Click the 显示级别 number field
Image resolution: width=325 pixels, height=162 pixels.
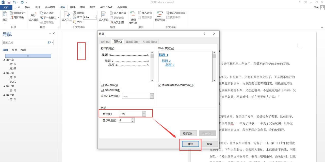(125, 120)
